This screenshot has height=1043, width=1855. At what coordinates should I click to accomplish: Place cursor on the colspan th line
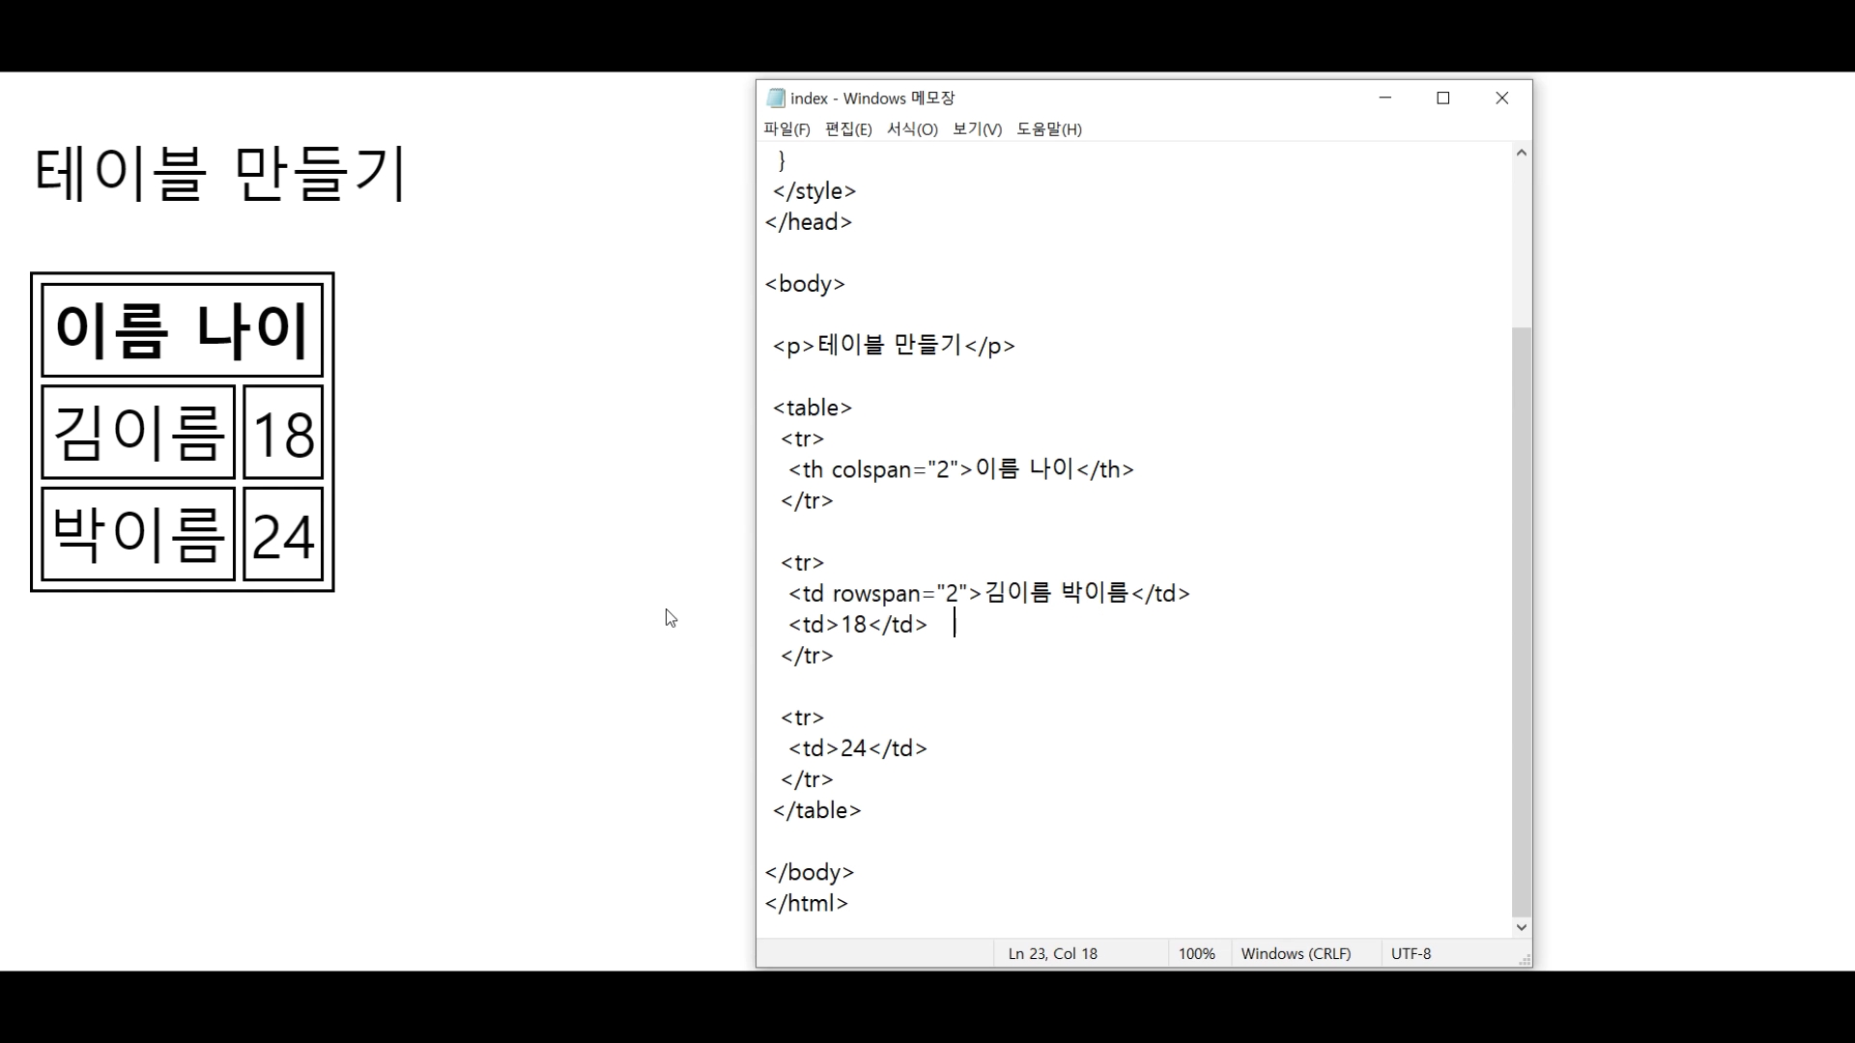coord(960,469)
